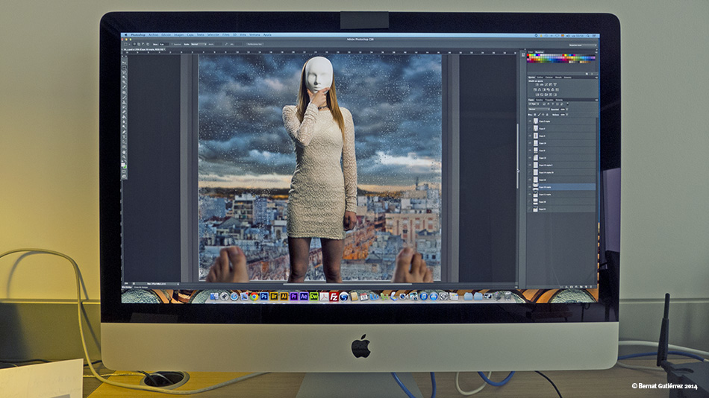Click the Perfeccionar borde button

pyautogui.click(x=254, y=44)
